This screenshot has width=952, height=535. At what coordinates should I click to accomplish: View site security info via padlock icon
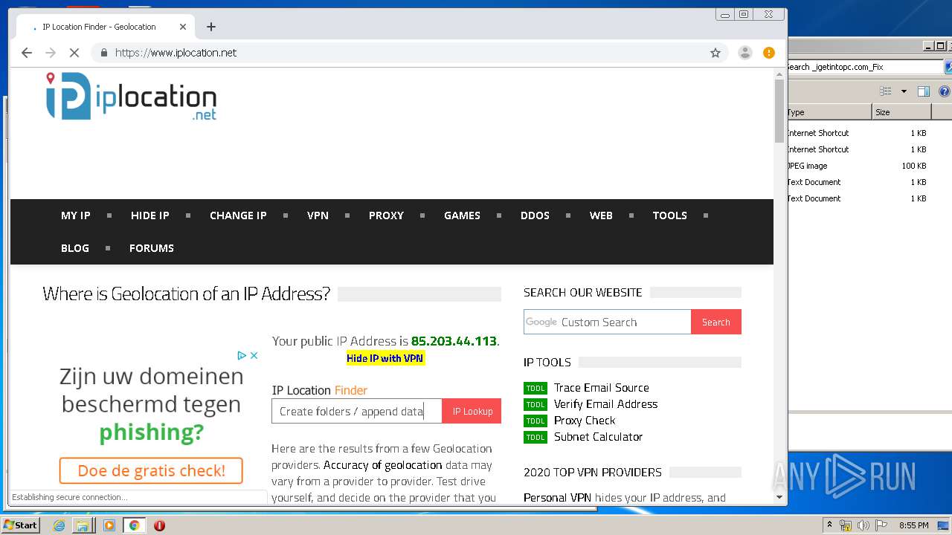click(103, 53)
